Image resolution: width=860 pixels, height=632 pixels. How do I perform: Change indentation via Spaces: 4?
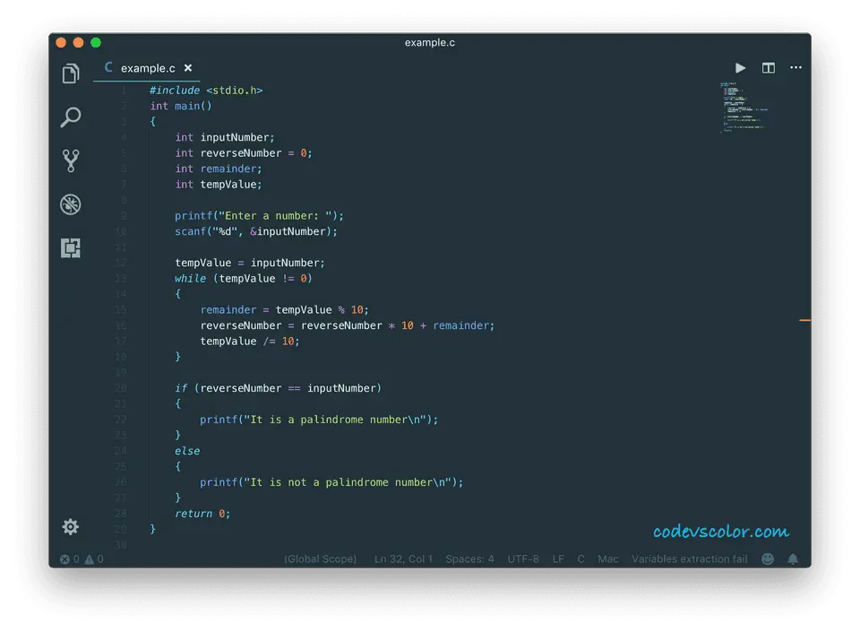pos(469,558)
